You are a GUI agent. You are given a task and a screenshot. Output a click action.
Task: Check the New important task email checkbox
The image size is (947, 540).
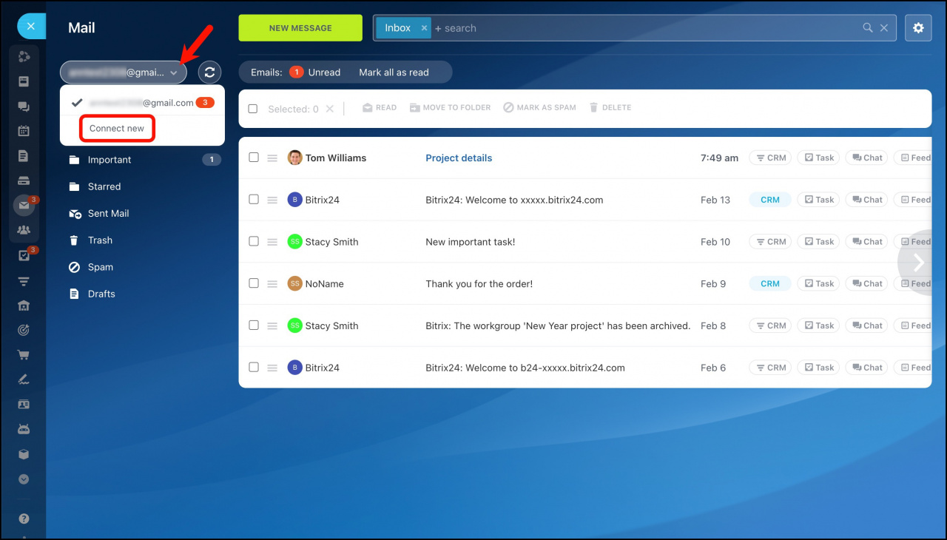(254, 241)
